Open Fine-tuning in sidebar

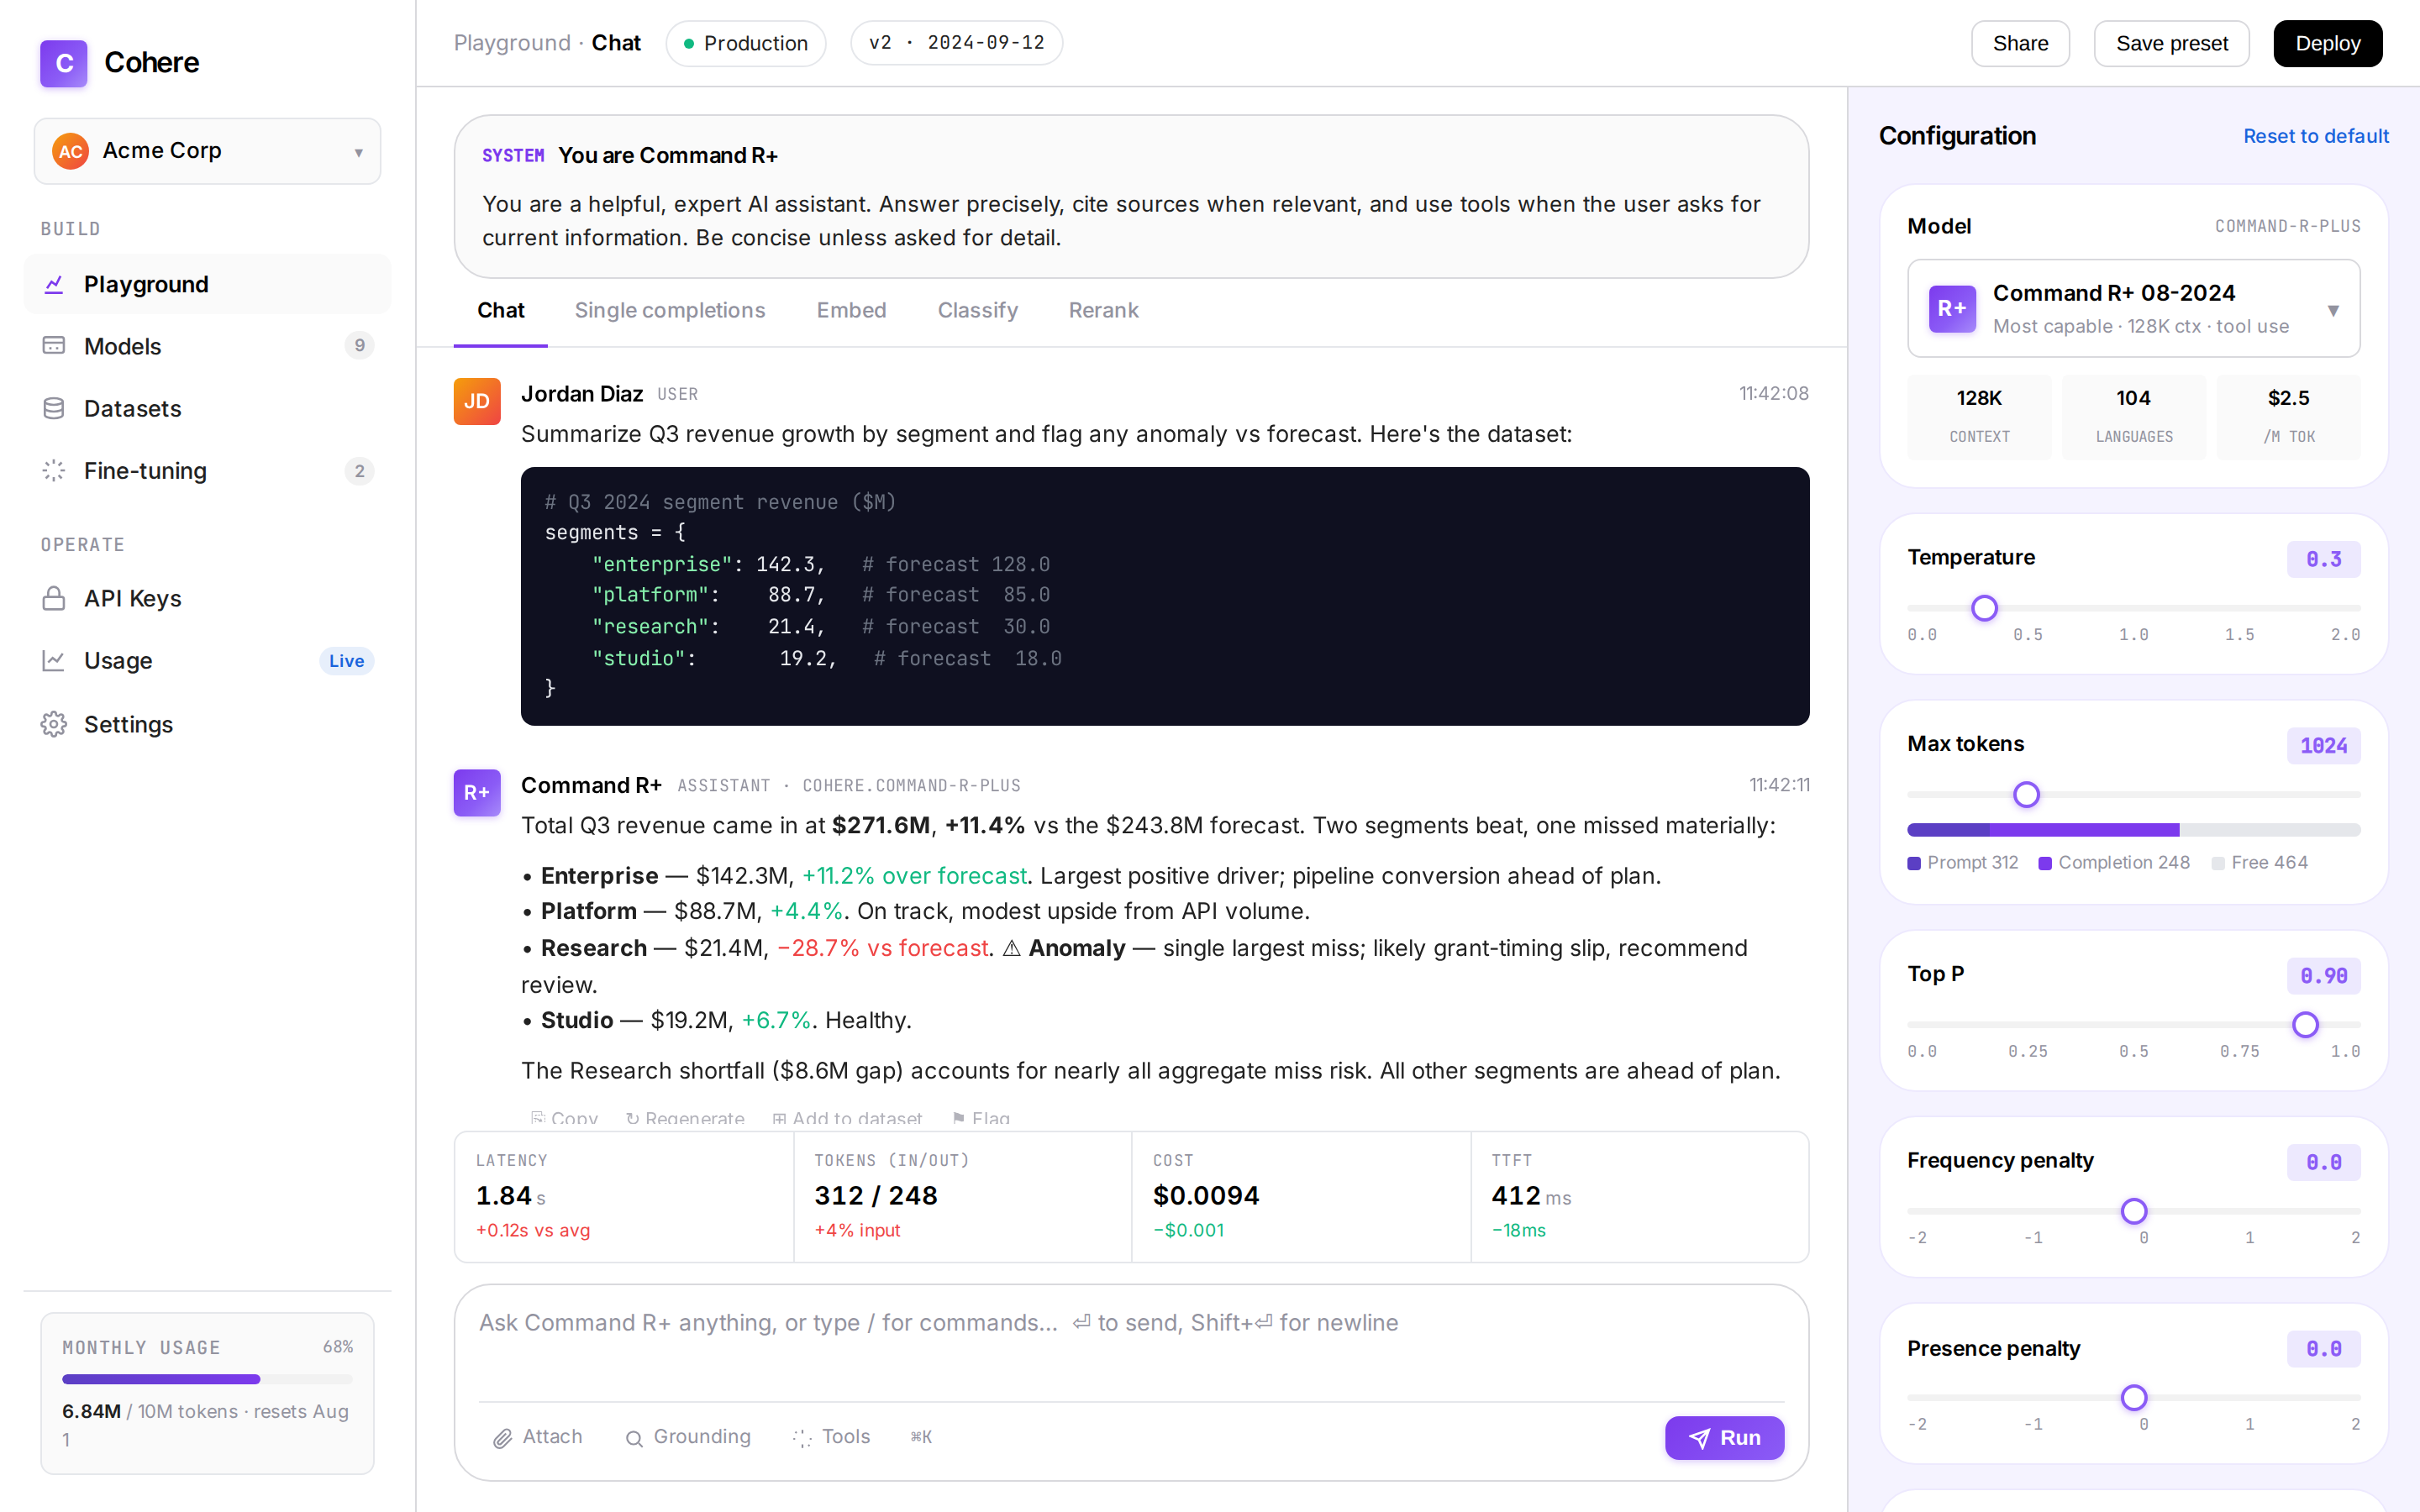pyautogui.click(x=207, y=470)
